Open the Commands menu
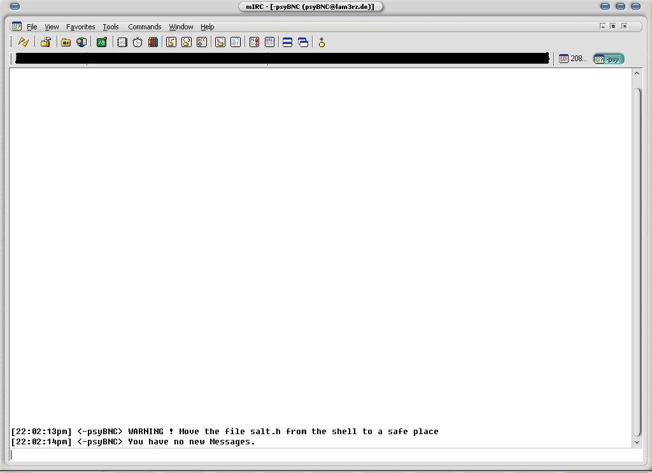This screenshot has width=652, height=473. (145, 27)
